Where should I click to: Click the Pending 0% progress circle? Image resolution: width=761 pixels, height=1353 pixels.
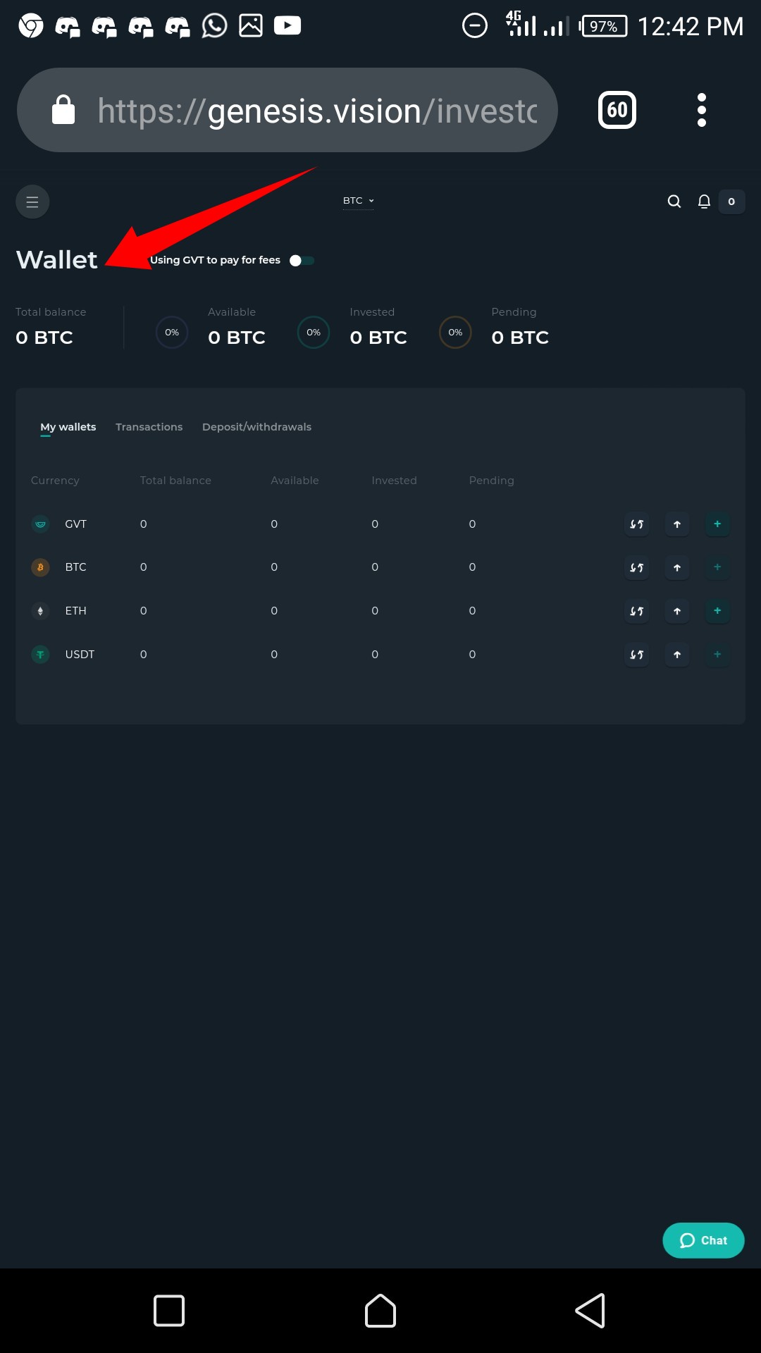[455, 333]
